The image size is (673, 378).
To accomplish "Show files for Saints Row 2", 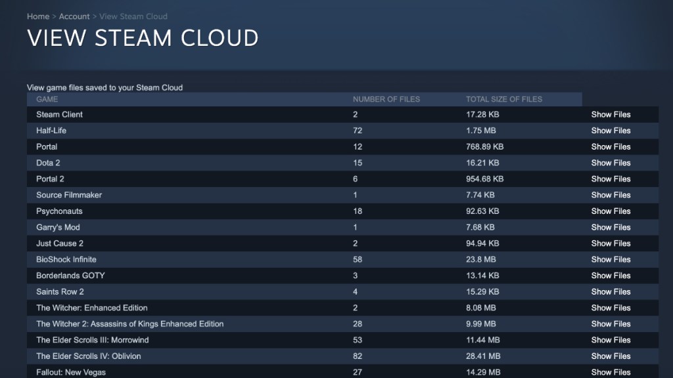I will click(611, 292).
